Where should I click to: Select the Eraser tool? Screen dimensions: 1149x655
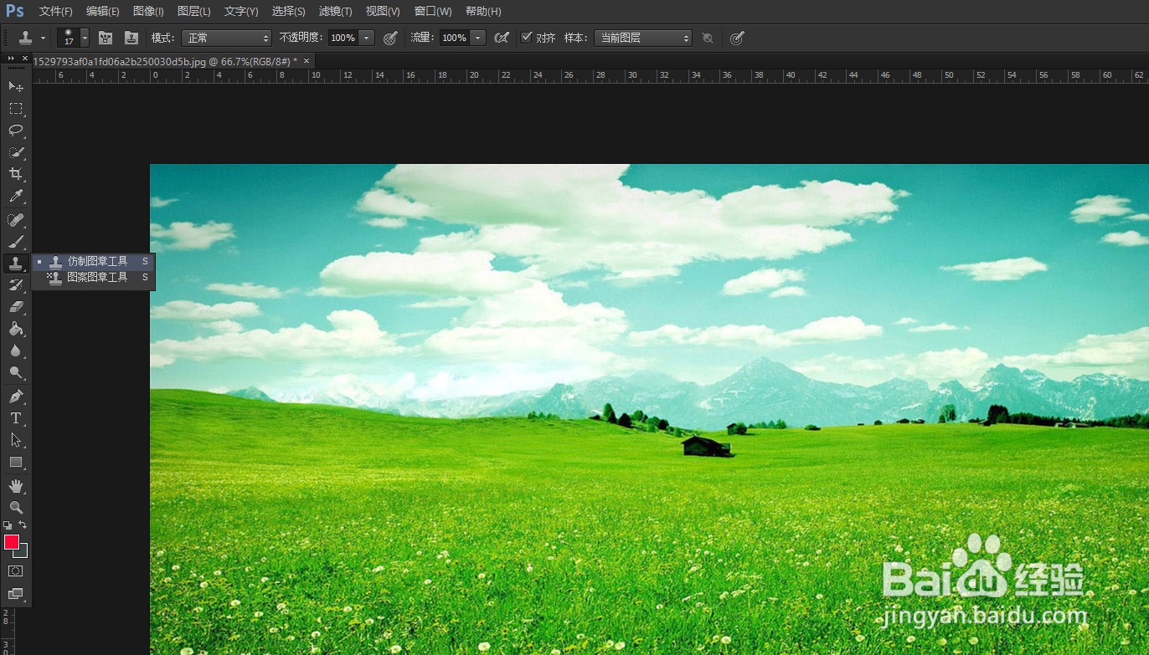[15, 307]
